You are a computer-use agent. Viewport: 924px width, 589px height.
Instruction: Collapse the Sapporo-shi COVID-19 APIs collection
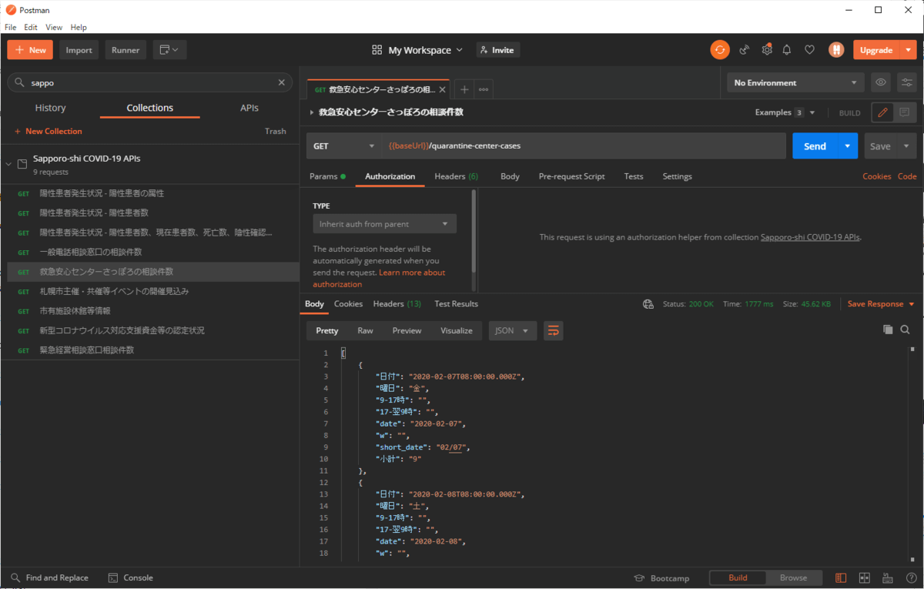click(9, 164)
